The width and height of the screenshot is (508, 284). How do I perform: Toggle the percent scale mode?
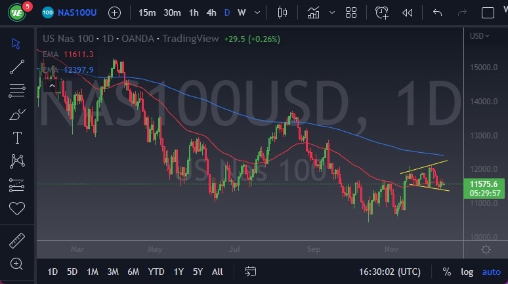(447, 272)
